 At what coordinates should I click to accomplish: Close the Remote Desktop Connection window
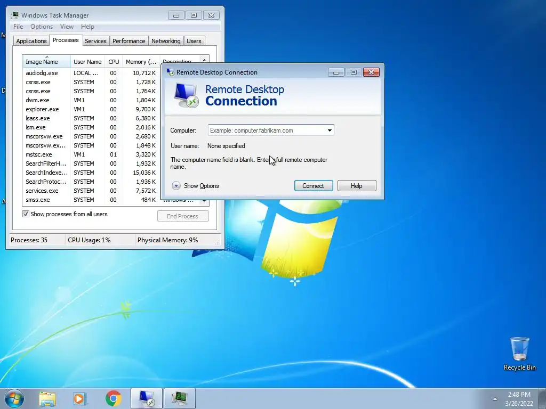pyautogui.click(x=371, y=72)
